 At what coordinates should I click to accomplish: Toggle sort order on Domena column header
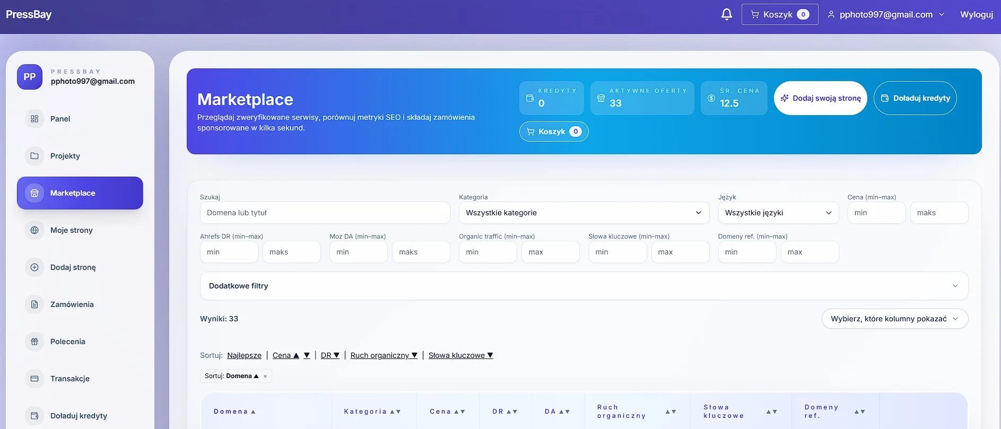234,412
